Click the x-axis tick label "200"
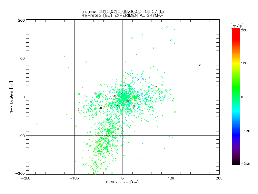Image resolution: width=258 pixels, height=194 pixels. [219, 178]
